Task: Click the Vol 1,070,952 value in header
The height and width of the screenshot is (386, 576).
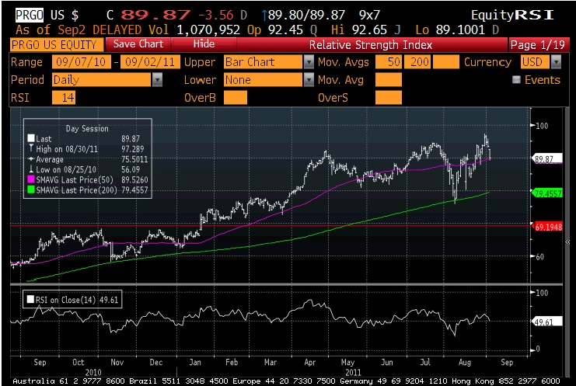Action: click(208, 30)
